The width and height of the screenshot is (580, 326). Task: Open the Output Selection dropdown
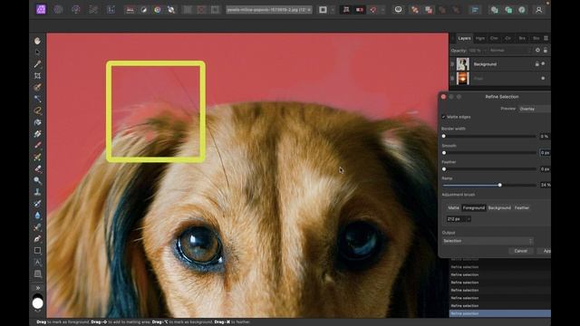(x=488, y=241)
